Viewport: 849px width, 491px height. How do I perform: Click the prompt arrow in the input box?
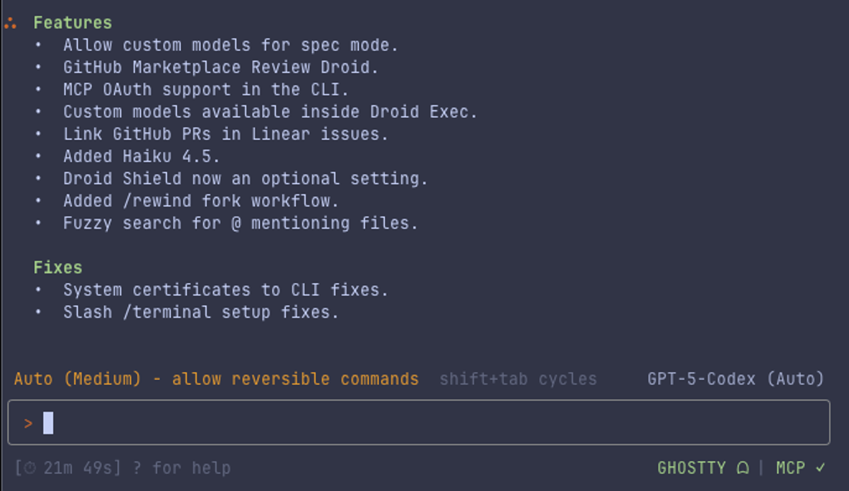click(28, 422)
